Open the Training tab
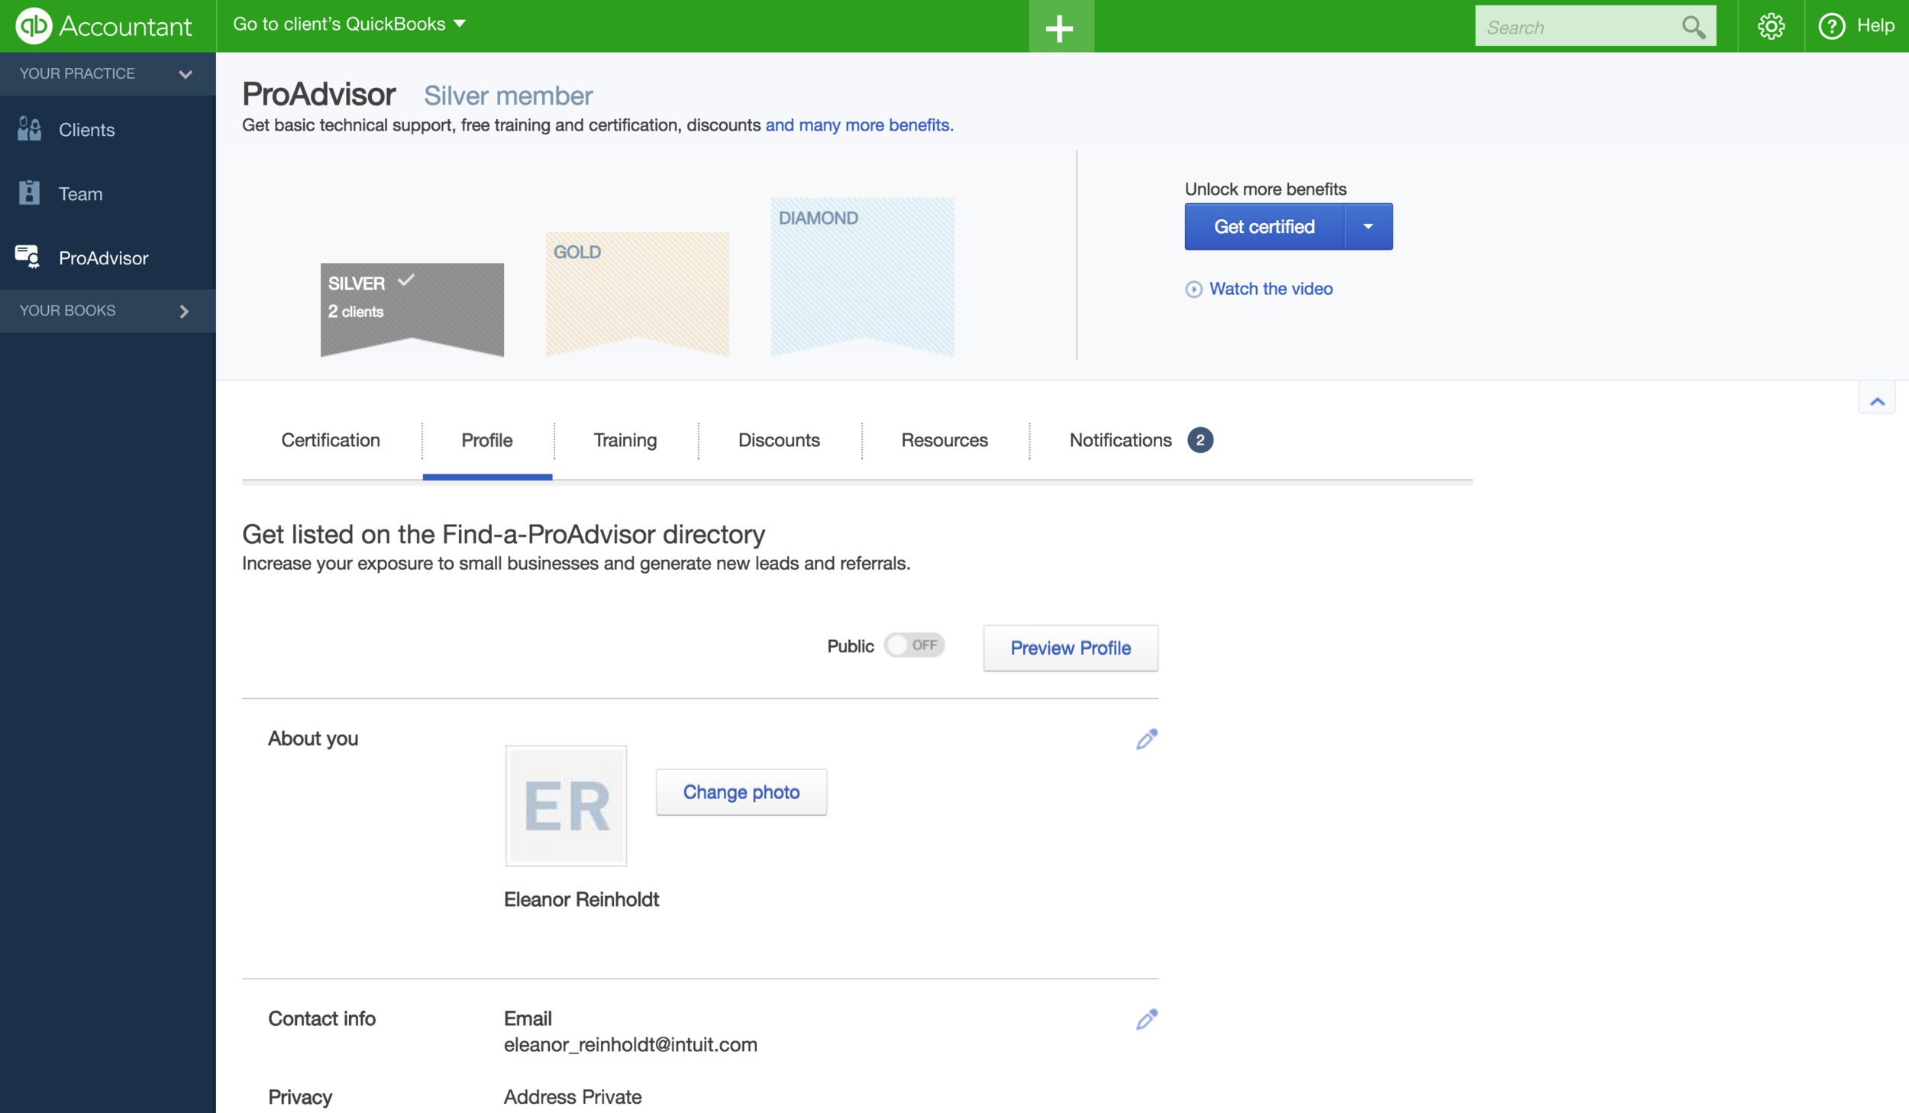This screenshot has height=1113, width=1909. [625, 440]
